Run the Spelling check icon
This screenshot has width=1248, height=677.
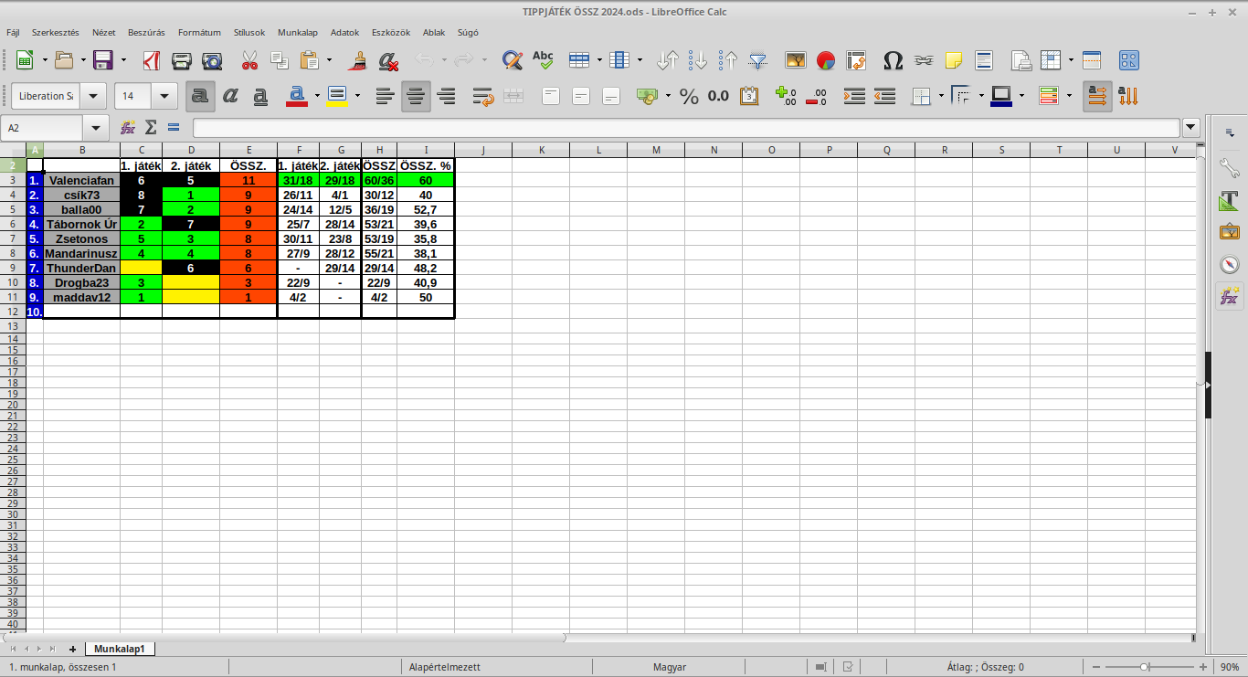pos(543,60)
